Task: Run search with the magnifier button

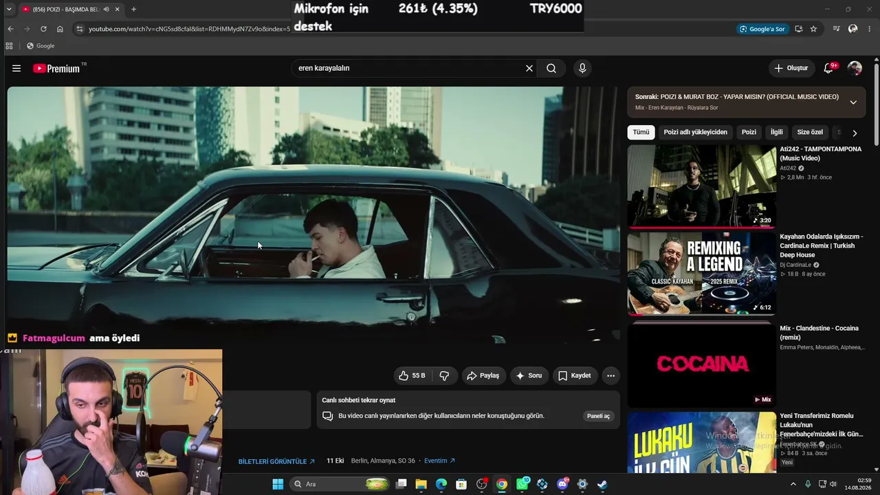Action: (551, 68)
